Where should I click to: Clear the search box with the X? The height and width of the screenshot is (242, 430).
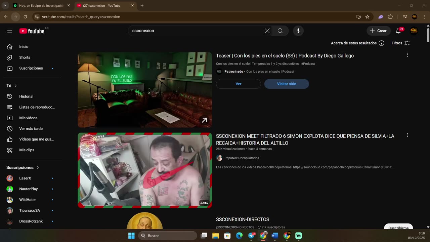[x=267, y=31]
